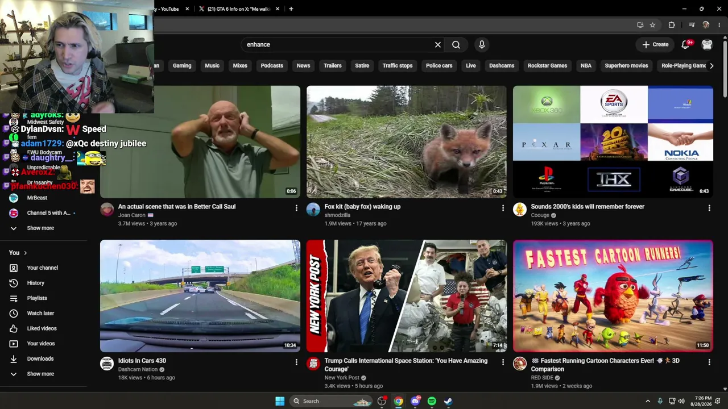Open options for Sounds 2000's kids video
Viewport: 728px width, 409px height.
pyautogui.click(x=709, y=208)
